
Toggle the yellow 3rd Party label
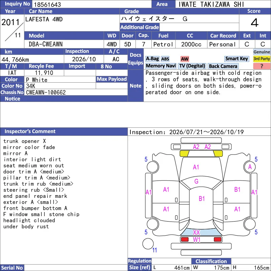(x=262, y=59)
